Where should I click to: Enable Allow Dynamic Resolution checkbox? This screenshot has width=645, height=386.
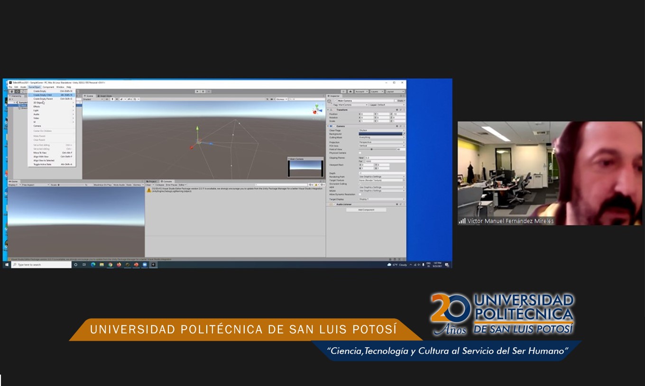(360, 194)
